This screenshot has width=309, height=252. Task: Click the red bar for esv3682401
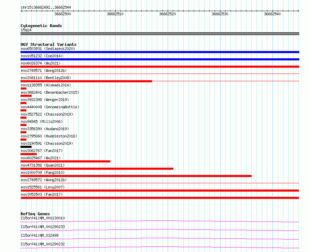(26, 96)
